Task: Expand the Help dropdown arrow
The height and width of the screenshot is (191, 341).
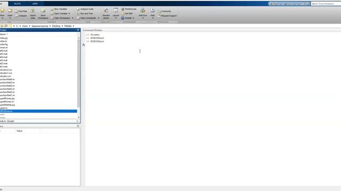Action: pyautogui.click(x=153, y=18)
